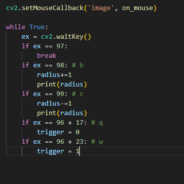Click the line 'if ex == 97:'
This screenshot has height=184, width=184.
coord(45,46)
